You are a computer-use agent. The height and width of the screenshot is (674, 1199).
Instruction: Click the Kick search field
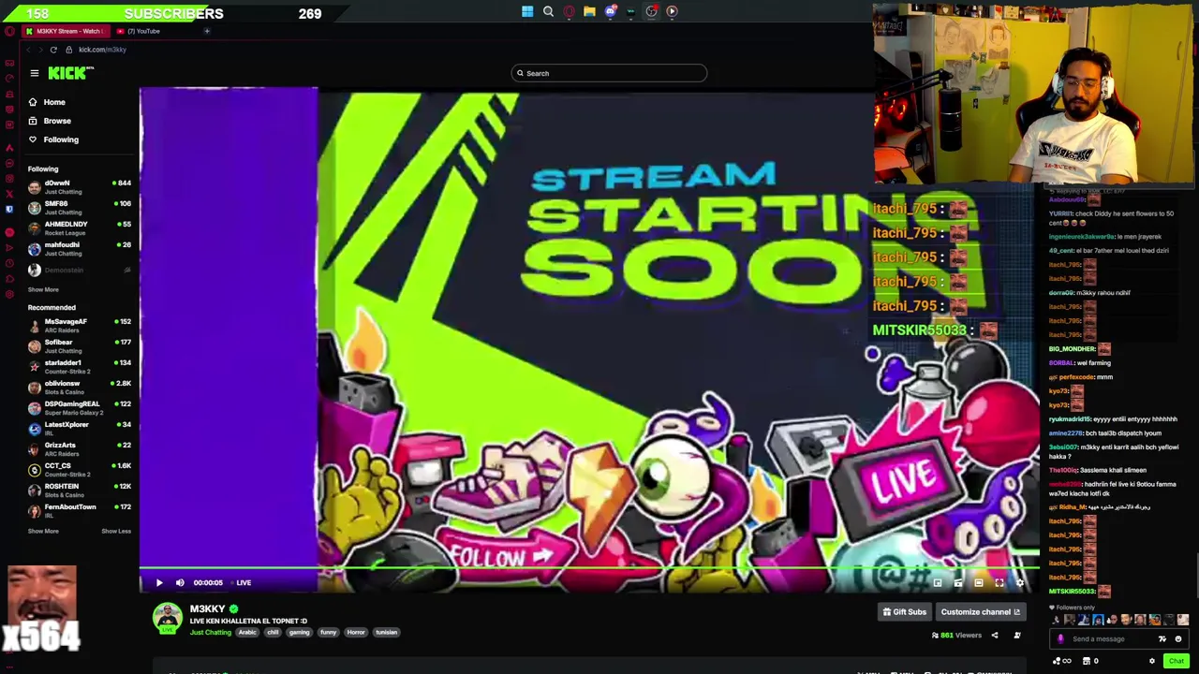pyautogui.click(x=609, y=73)
